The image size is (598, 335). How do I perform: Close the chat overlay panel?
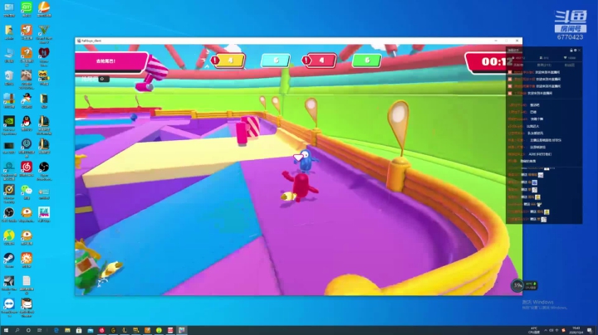click(x=579, y=50)
